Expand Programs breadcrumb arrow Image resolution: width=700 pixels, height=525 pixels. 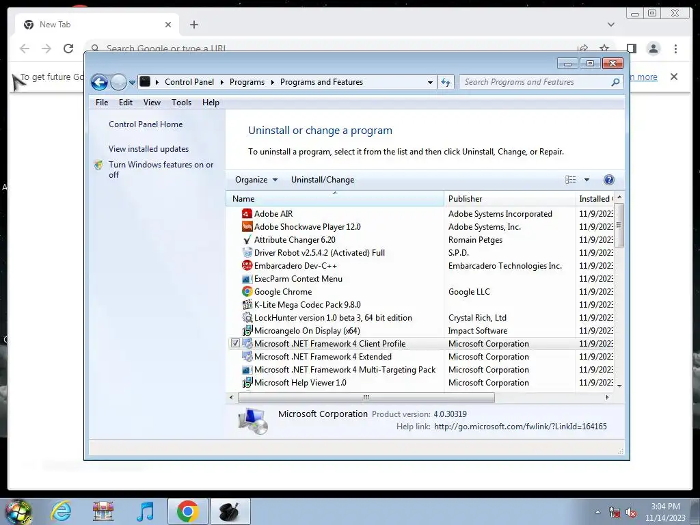pyautogui.click(x=272, y=82)
